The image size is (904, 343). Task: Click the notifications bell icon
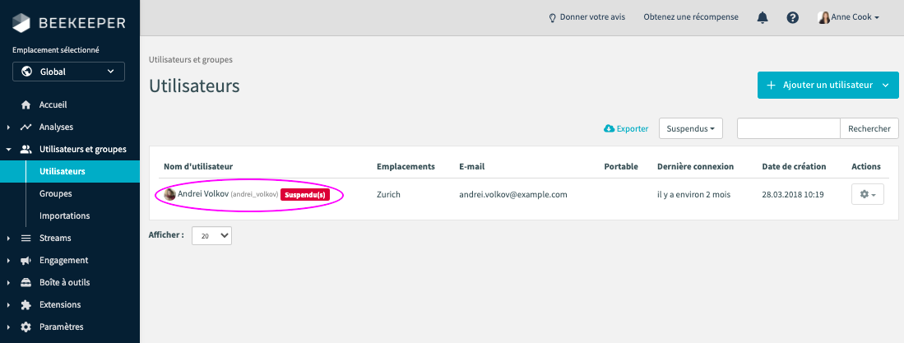click(x=763, y=17)
